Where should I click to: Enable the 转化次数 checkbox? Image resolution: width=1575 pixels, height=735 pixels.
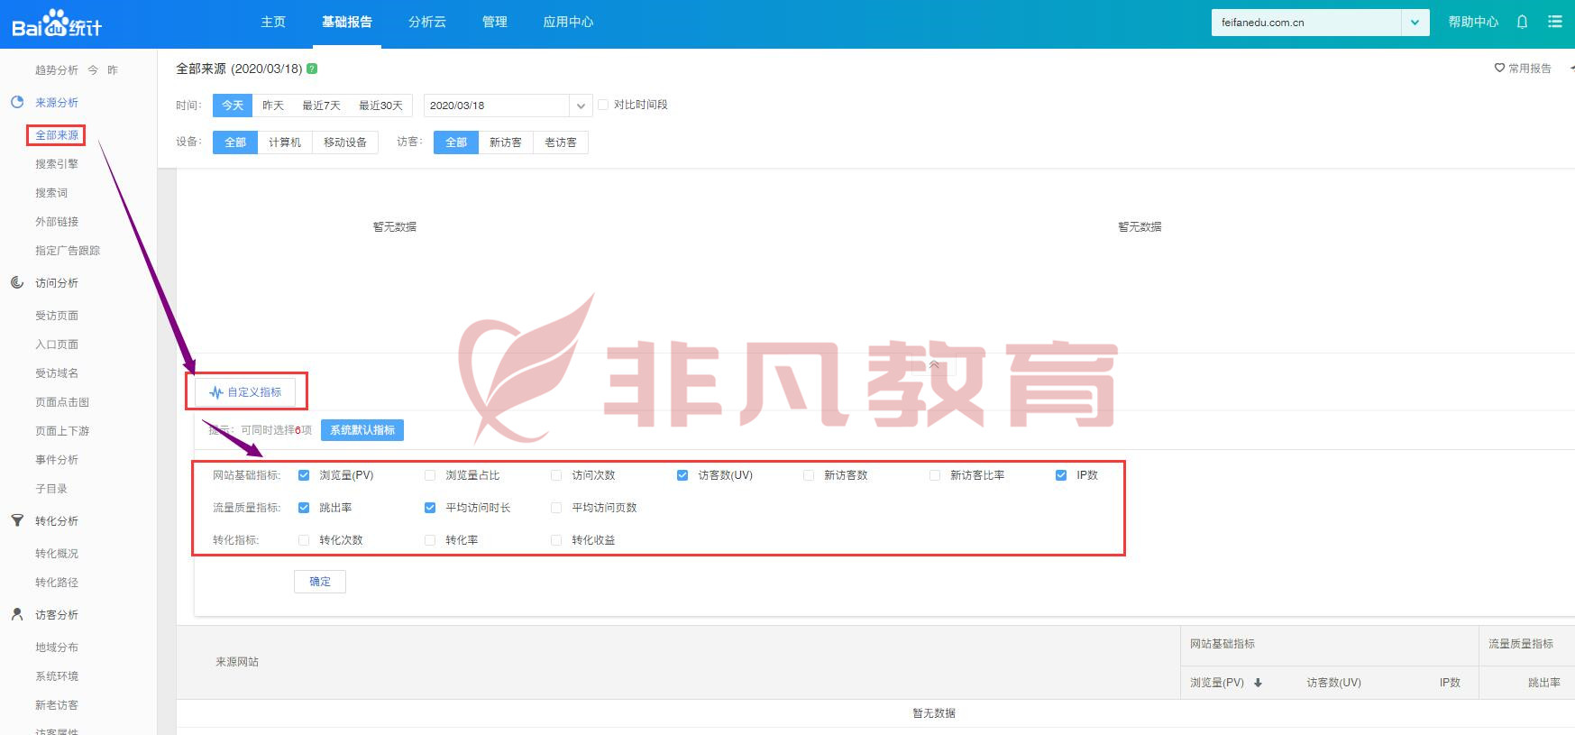coord(304,540)
